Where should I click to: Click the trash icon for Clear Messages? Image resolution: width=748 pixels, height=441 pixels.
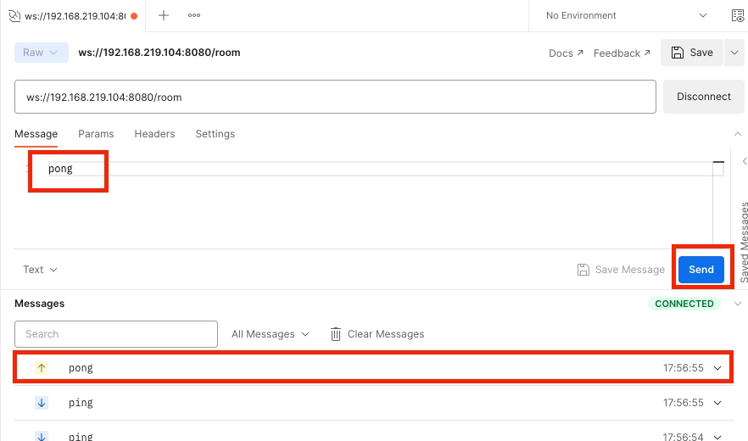pyautogui.click(x=336, y=334)
